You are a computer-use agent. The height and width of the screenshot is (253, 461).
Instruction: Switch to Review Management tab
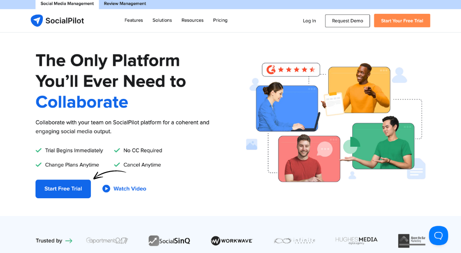(124, 4)
